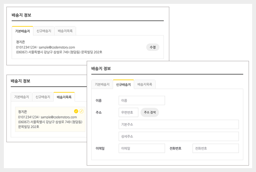Open 신규배송지 tab in top panel
The height and width of the screenshot is (172, 256).
44,31
